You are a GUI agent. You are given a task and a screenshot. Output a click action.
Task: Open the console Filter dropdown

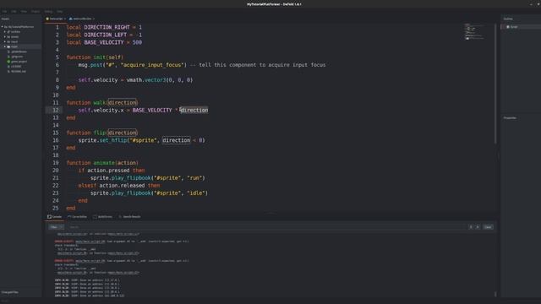pyautogui.click(x=56, y=227)
